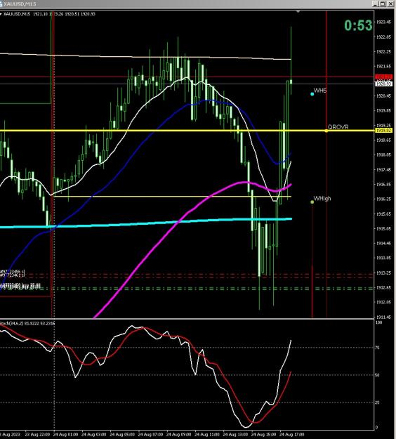Click the green 0:53 candle timer
This screenshot has height=439, width=396.
[x=358, y=25]
